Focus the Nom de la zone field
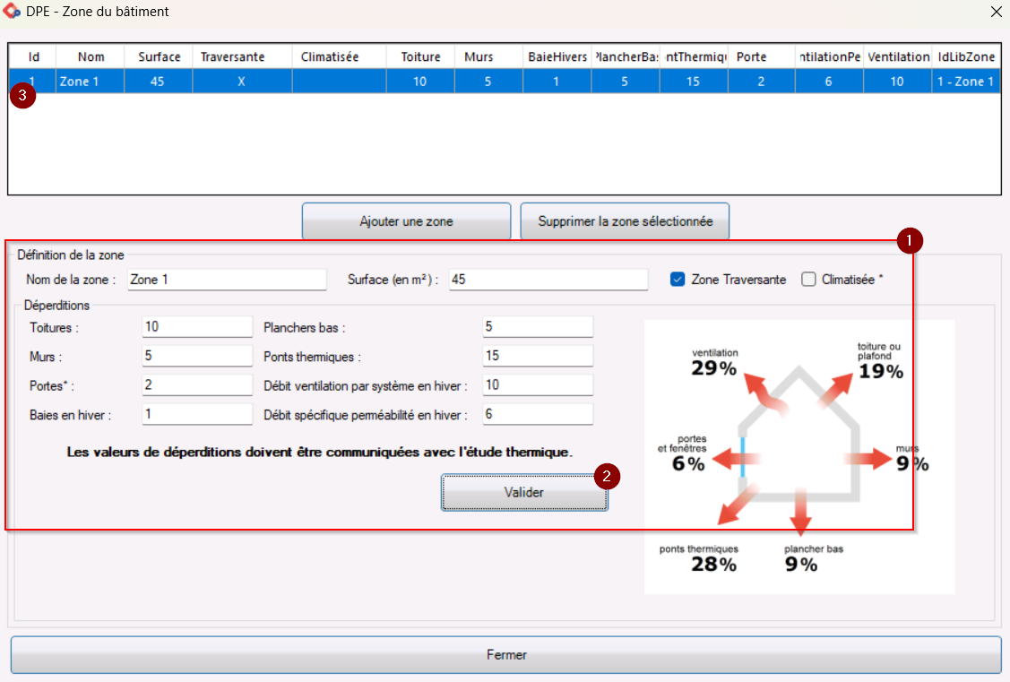Image resolution: width=1010 pixels, height=682 pixels. tap(227, 280)
